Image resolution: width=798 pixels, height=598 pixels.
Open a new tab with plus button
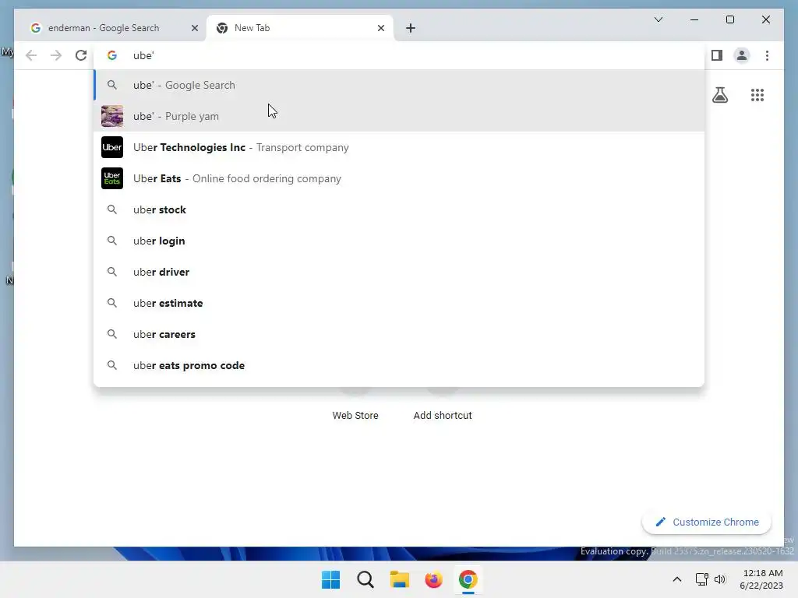(411, 28)
